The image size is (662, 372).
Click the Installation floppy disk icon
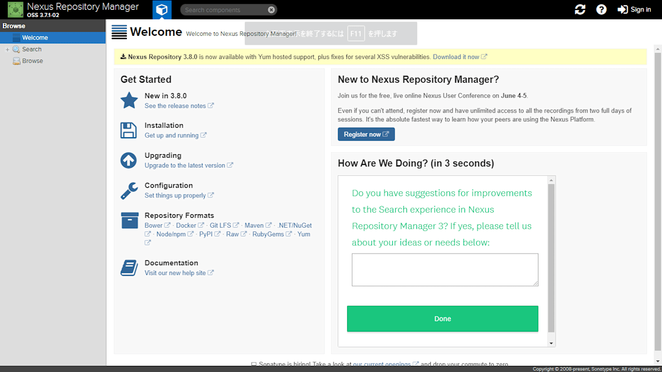click(x=129, y=130)
